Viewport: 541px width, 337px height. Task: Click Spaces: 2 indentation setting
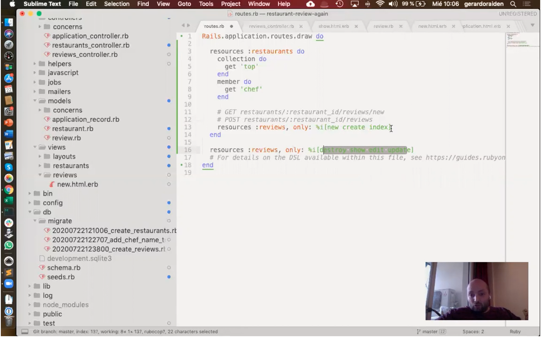click(473, 332)
